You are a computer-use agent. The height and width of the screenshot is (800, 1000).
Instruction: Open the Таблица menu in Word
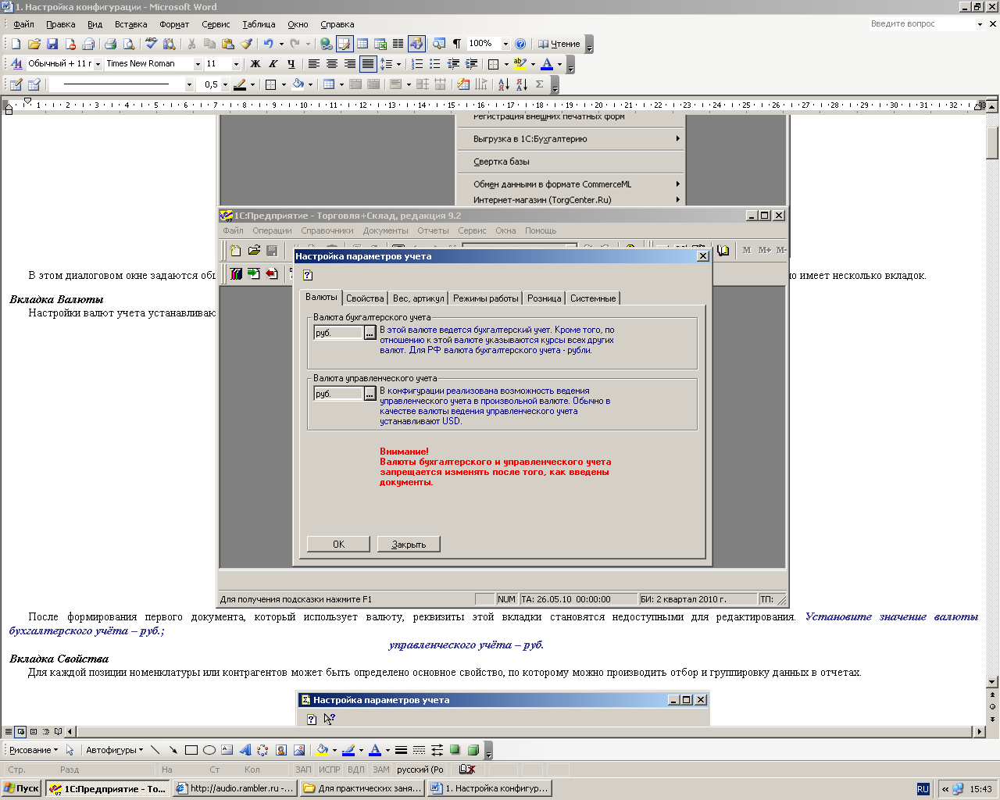coord(259,24)
